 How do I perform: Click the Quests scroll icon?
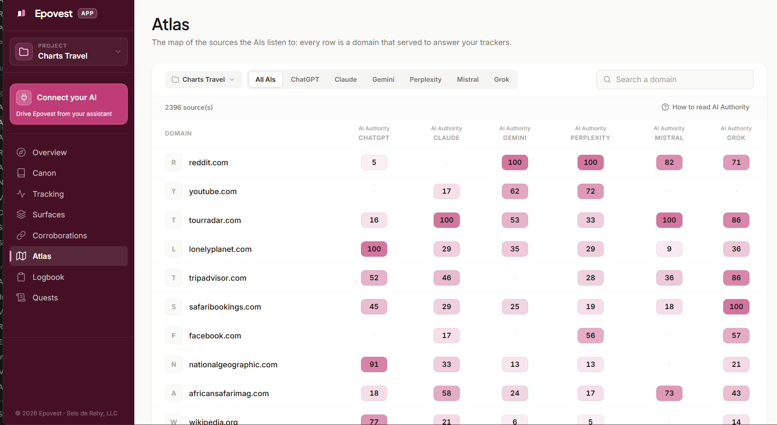pos(21,297)
